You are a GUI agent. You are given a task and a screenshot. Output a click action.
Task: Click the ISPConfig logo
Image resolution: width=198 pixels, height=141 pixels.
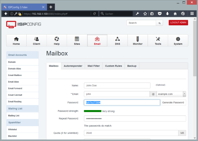point(24,24)
